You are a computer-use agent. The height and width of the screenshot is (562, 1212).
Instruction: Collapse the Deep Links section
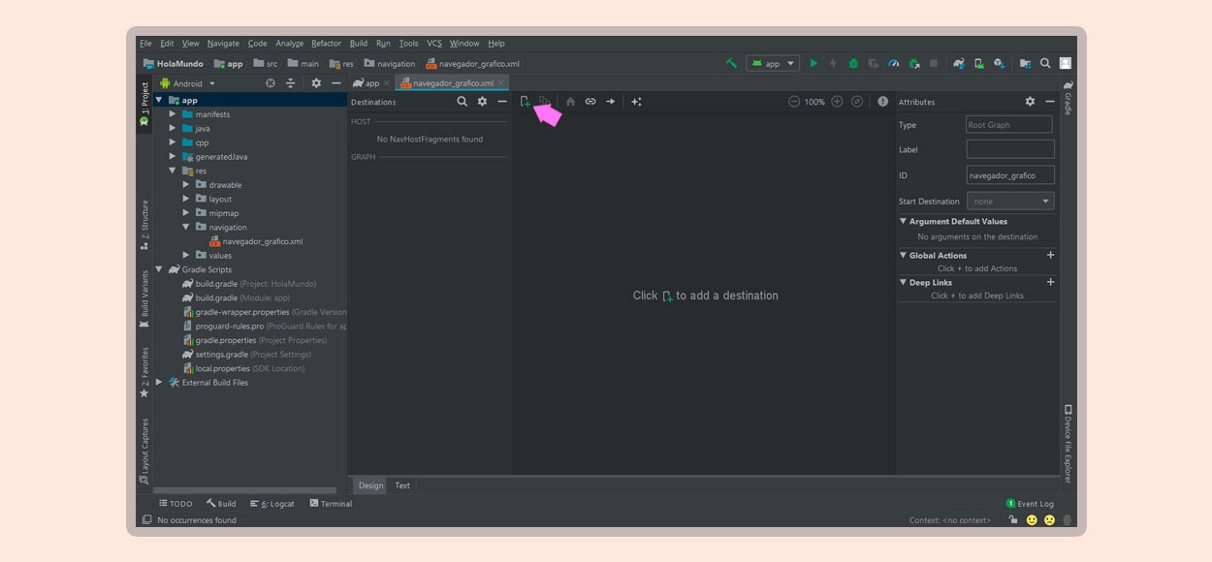(x=904, y=282)
